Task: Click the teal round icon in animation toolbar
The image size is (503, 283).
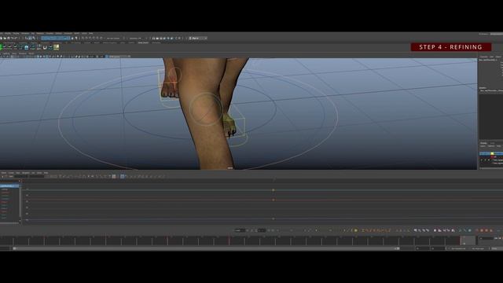Action: (x=470, y=230)
